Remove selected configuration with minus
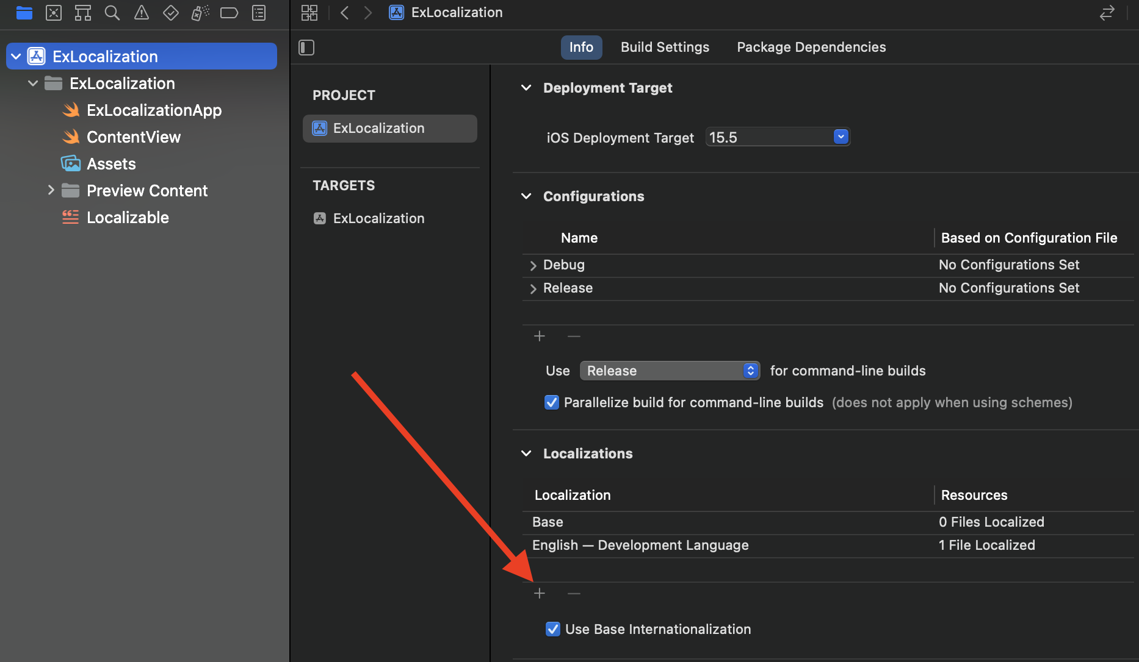Screen dimensions: 1139x662 pyautogui.click(x=574, y=336)
